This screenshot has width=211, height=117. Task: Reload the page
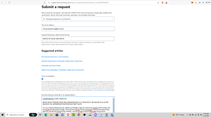[x=9, y=2]
